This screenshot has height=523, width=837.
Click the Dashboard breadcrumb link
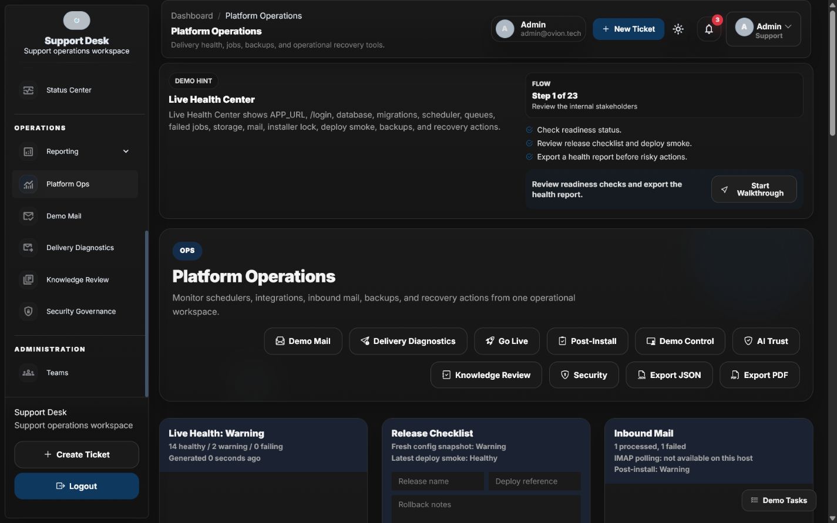(192, 16)
